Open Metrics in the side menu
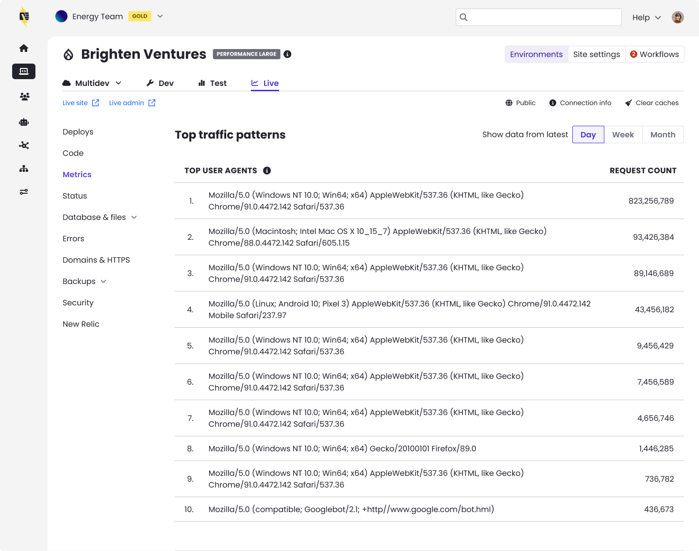This screenshot has height=551, width=699. 77,175
